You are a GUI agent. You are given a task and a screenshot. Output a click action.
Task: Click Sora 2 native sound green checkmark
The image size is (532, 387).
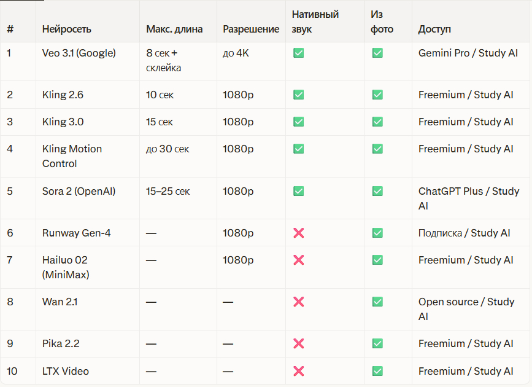click(x=298, y=191)
